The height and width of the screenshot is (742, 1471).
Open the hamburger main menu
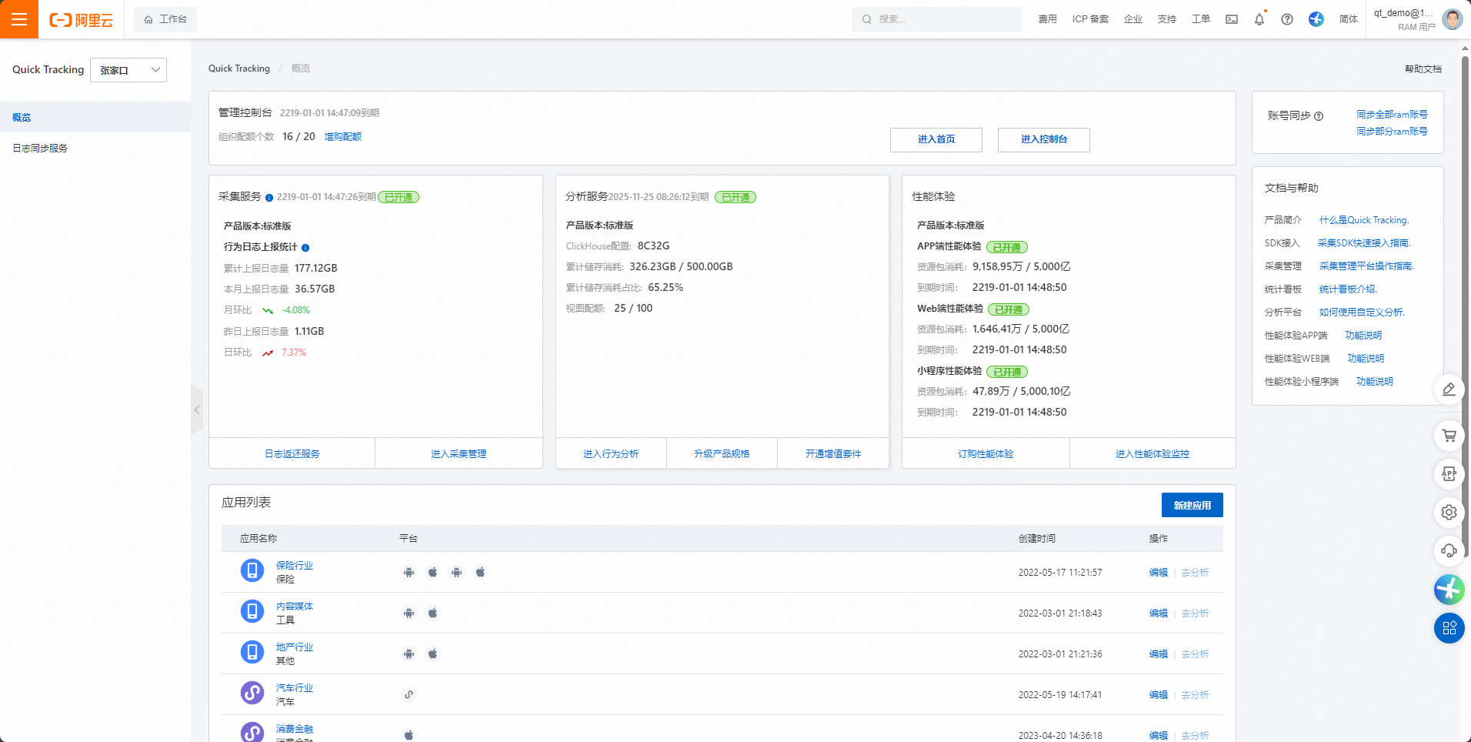[19, 19]
